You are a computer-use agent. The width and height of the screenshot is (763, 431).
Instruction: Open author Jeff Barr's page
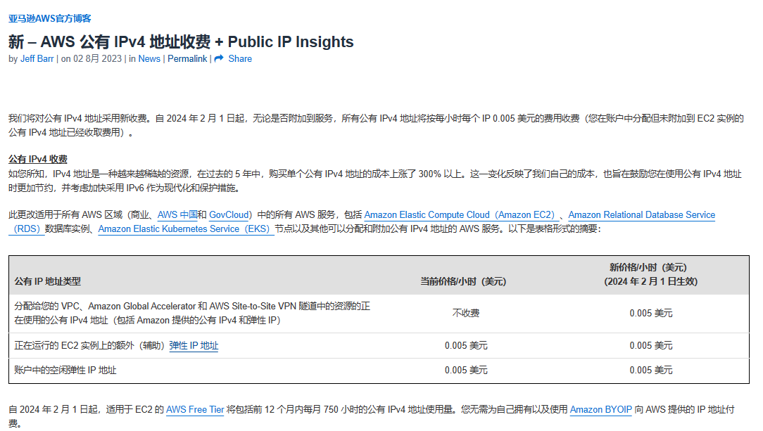click(x=37, y=59)
